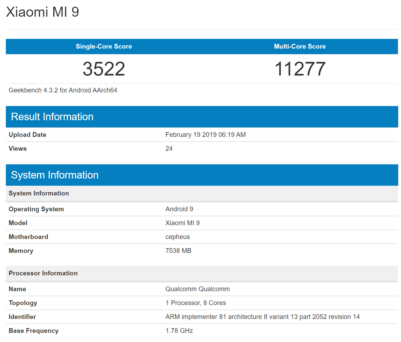Click the motherboard value cepheus

click(177, 237)
